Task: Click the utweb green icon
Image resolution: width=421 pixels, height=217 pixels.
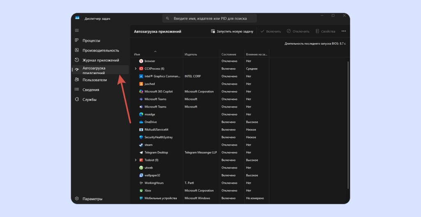Action: [141, 168]
